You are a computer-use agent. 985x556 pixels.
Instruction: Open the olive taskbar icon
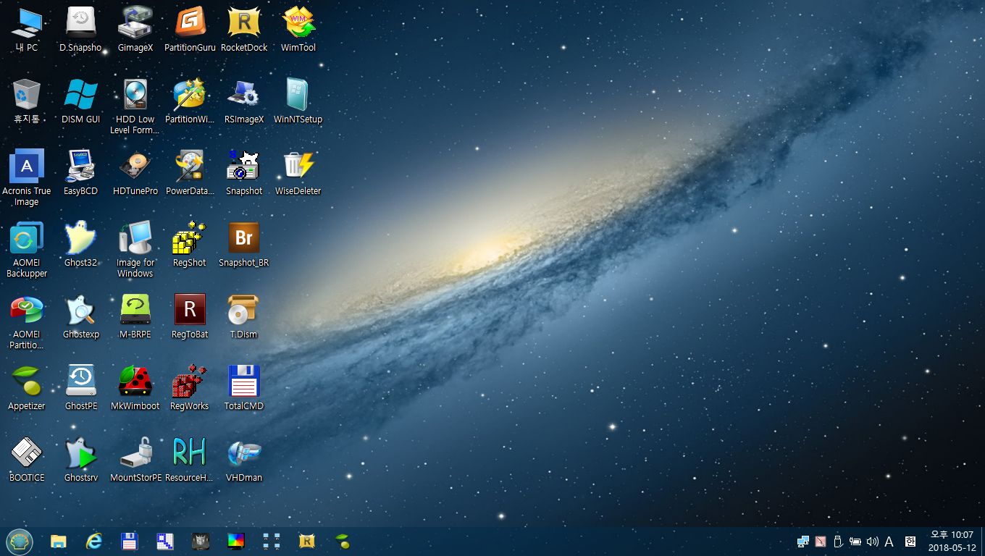[343, 541]
